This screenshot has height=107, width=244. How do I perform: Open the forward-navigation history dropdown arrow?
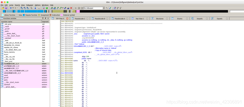(18, 8)
